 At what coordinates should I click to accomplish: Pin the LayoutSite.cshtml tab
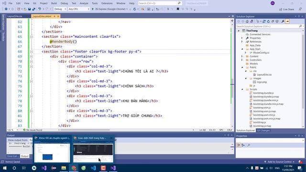point(55,16)
